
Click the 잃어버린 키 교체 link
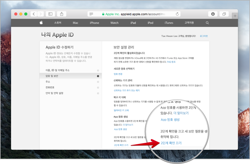(x=121, y=110)
